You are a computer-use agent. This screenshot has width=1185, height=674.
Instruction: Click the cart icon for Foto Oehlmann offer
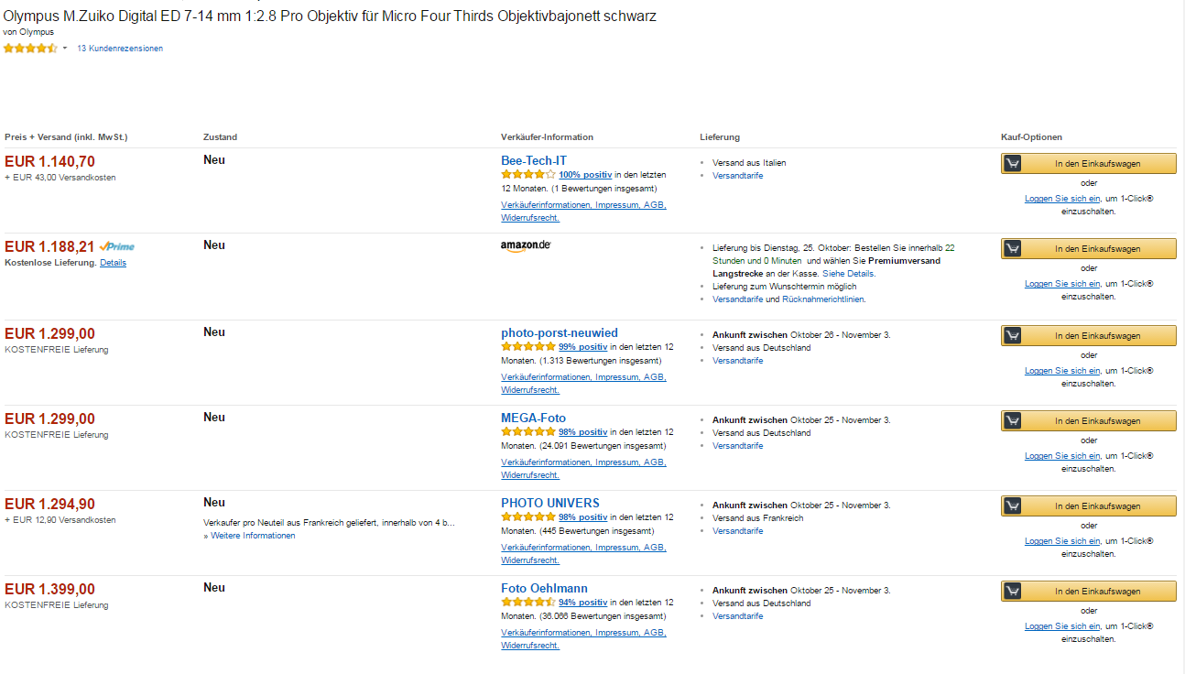(1013, 592)
